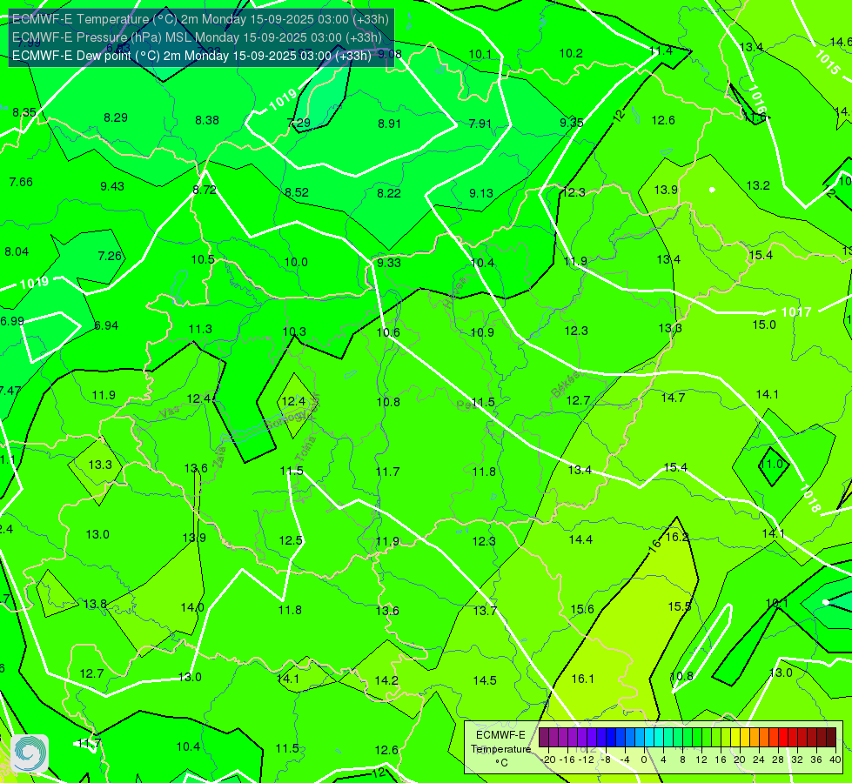The width and height of the screenshot is (852, 783).
Task: Click the 10.5 temperature value
Action: (203, 260)
